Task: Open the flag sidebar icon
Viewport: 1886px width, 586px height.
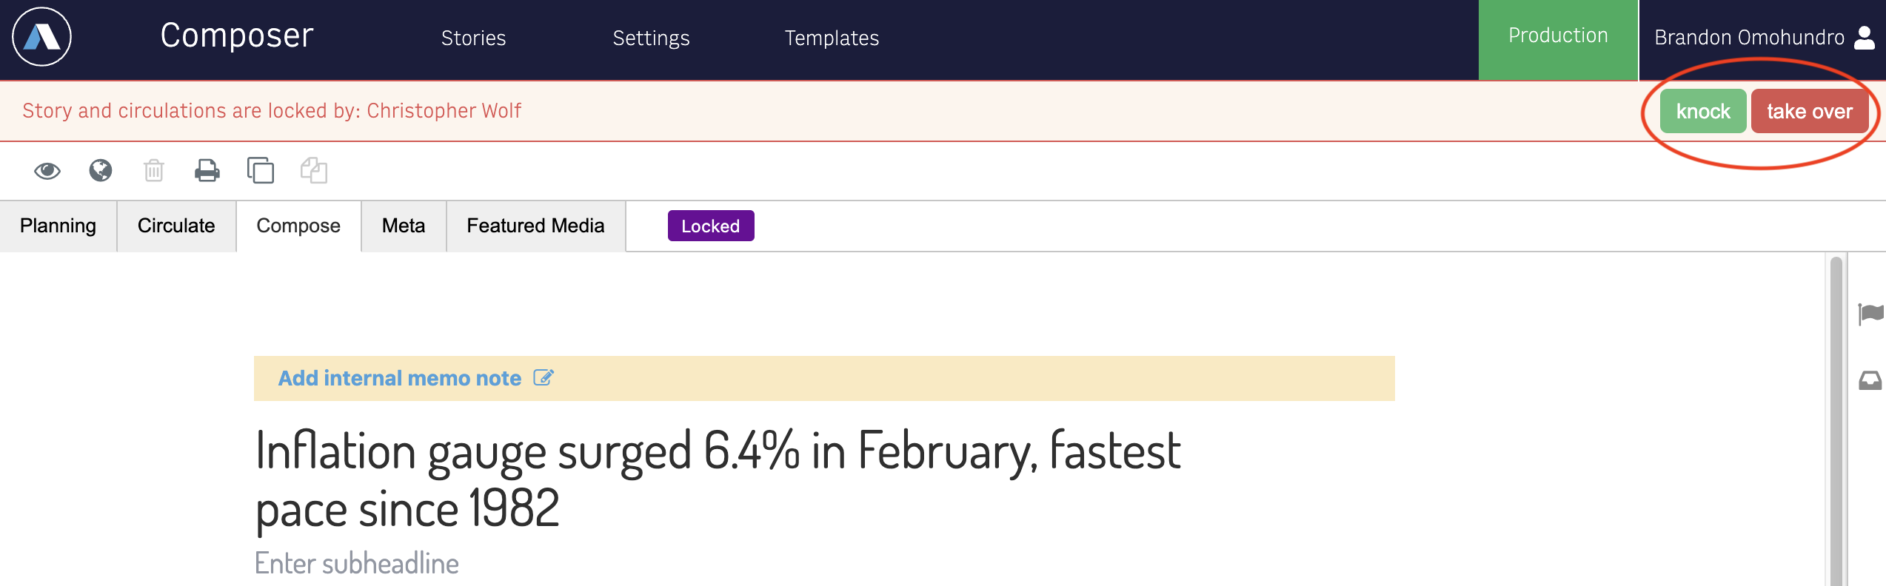Action: 1871,314
